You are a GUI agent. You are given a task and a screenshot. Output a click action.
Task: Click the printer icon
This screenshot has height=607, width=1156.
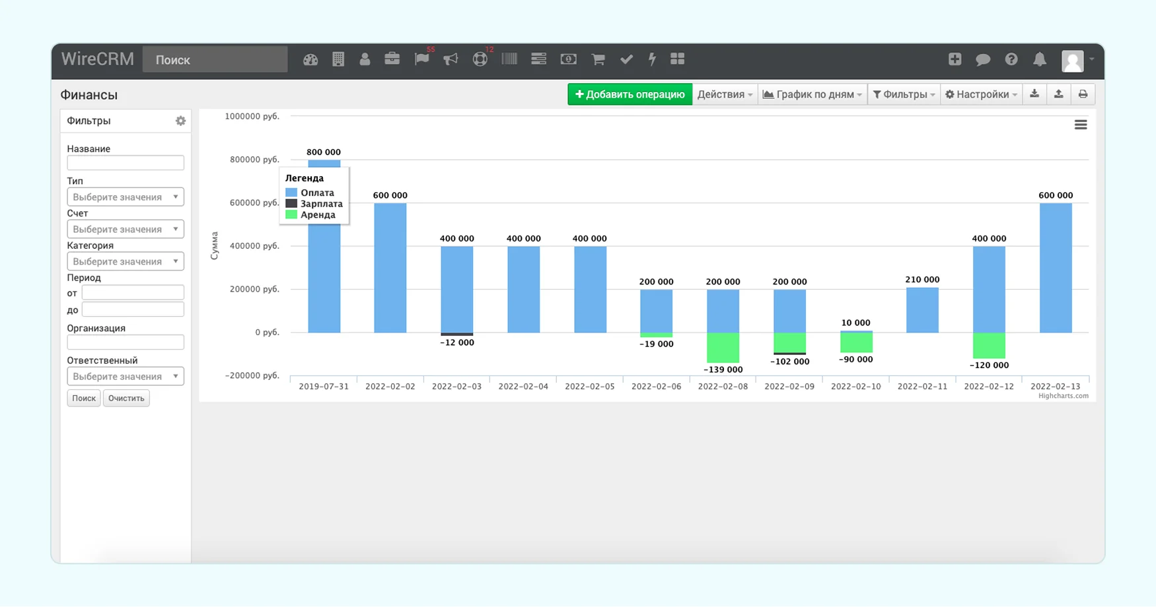click(x=1083, y=94)
